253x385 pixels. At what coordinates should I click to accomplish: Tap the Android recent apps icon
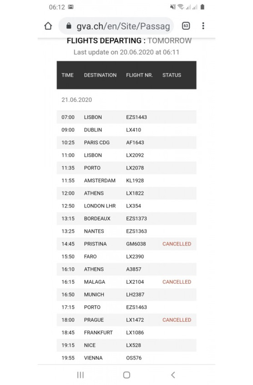click(x=81, y=375)
